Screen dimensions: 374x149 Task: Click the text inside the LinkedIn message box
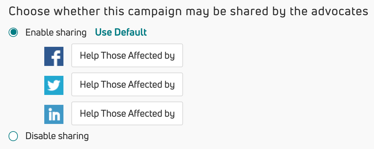[127, 113]
